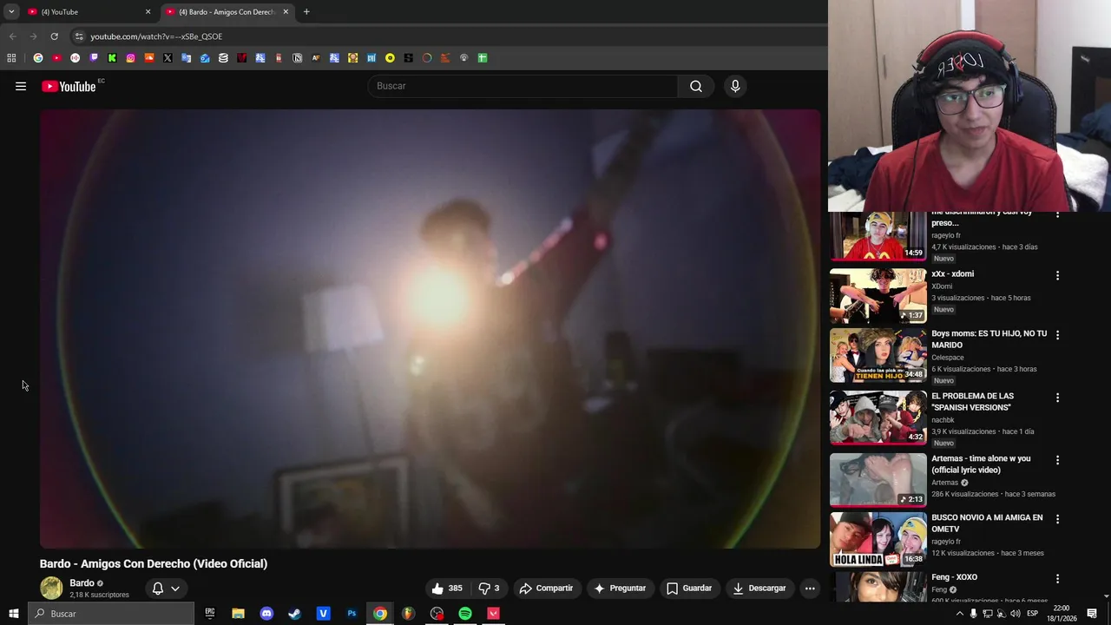
Task: Open the tab search dropdown arrow
Action: pos(11,12)
